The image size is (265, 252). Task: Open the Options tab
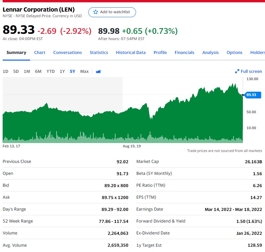[235, 53]
